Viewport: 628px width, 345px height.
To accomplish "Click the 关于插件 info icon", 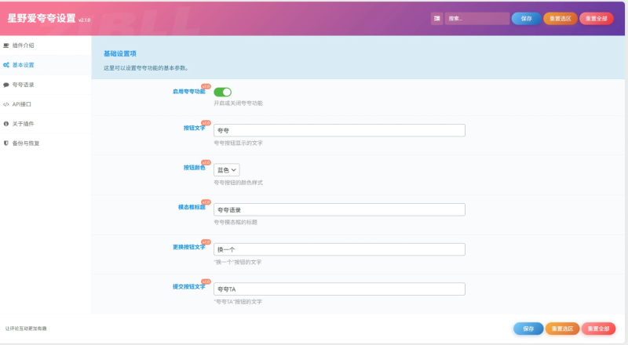I will [6, 124].
